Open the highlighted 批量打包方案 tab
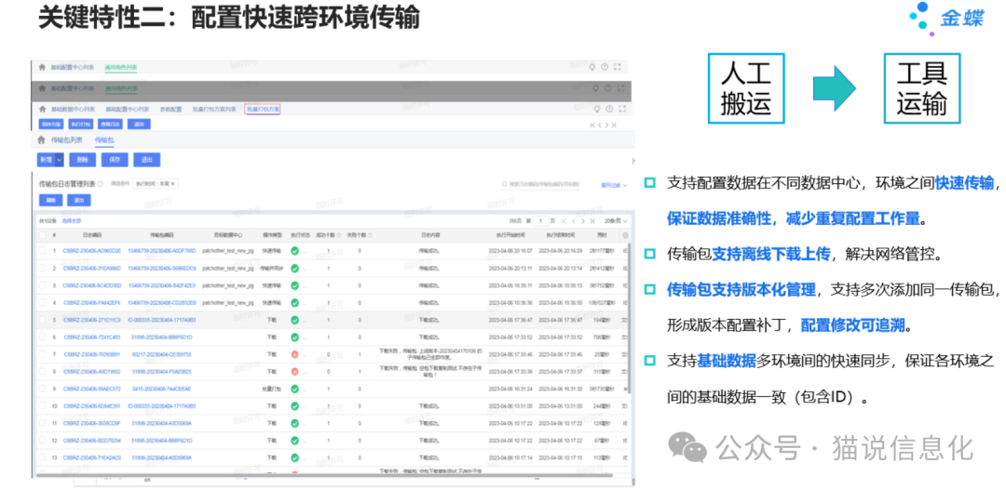This screenshot has width=1006, height=489. pos(262,109)
